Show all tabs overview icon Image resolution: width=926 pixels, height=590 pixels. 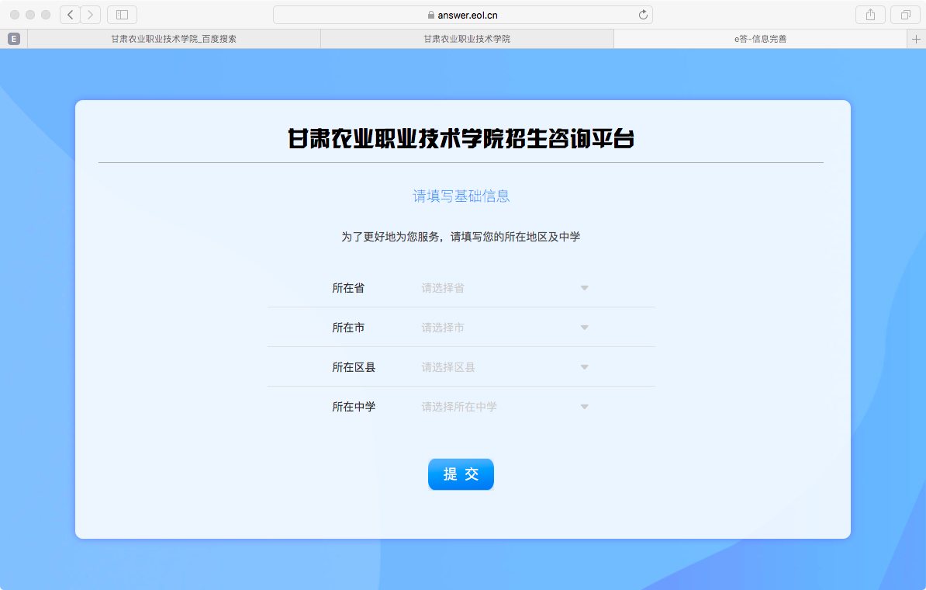(905, 15)
